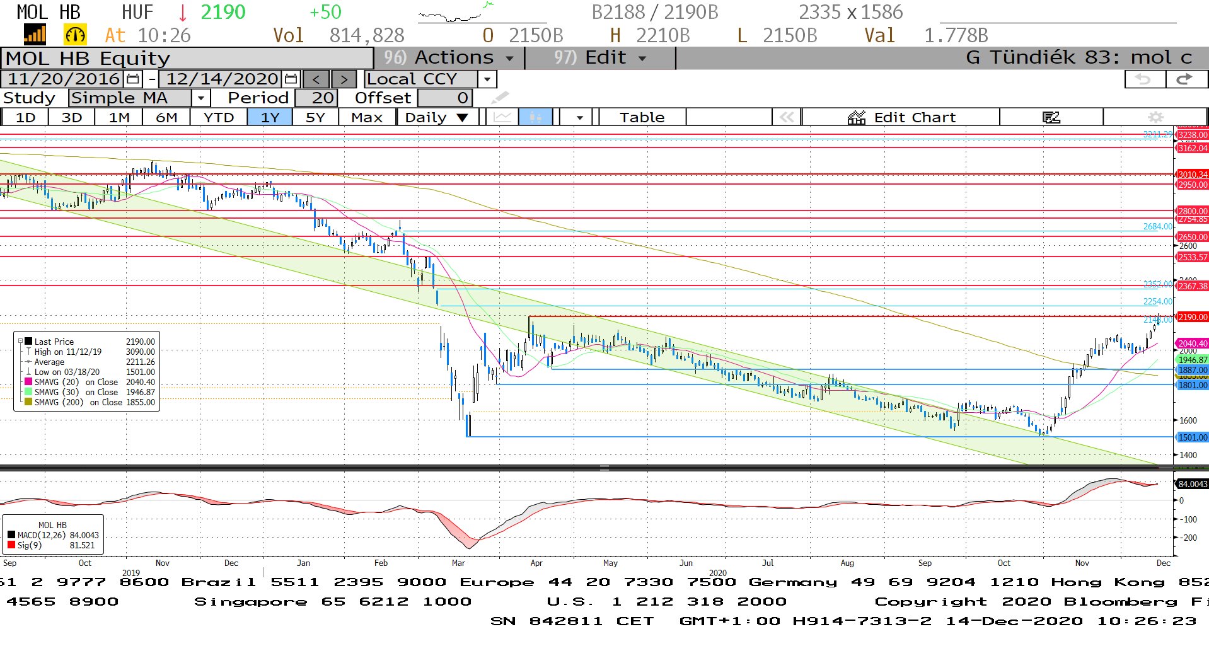The height and width of the screenshot is (646, 1209).
Task: Open the Simple MA study dropdown
Action: pos(200,98)
